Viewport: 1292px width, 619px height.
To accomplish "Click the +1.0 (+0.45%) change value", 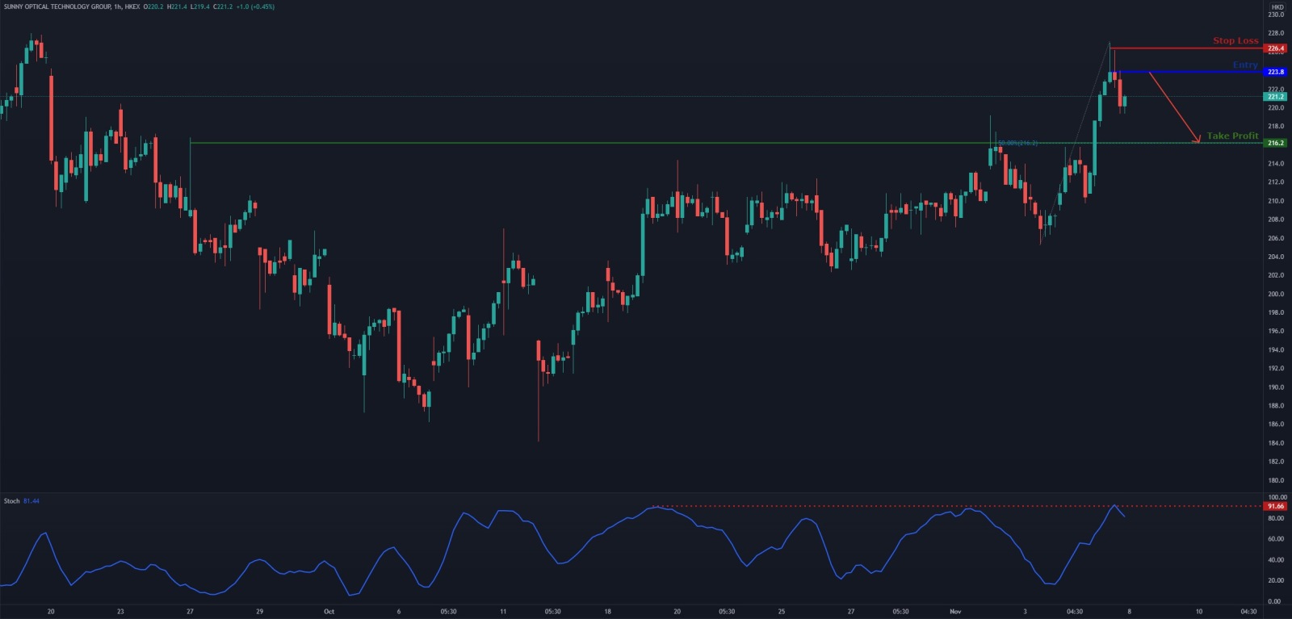I will click(255, 6).
